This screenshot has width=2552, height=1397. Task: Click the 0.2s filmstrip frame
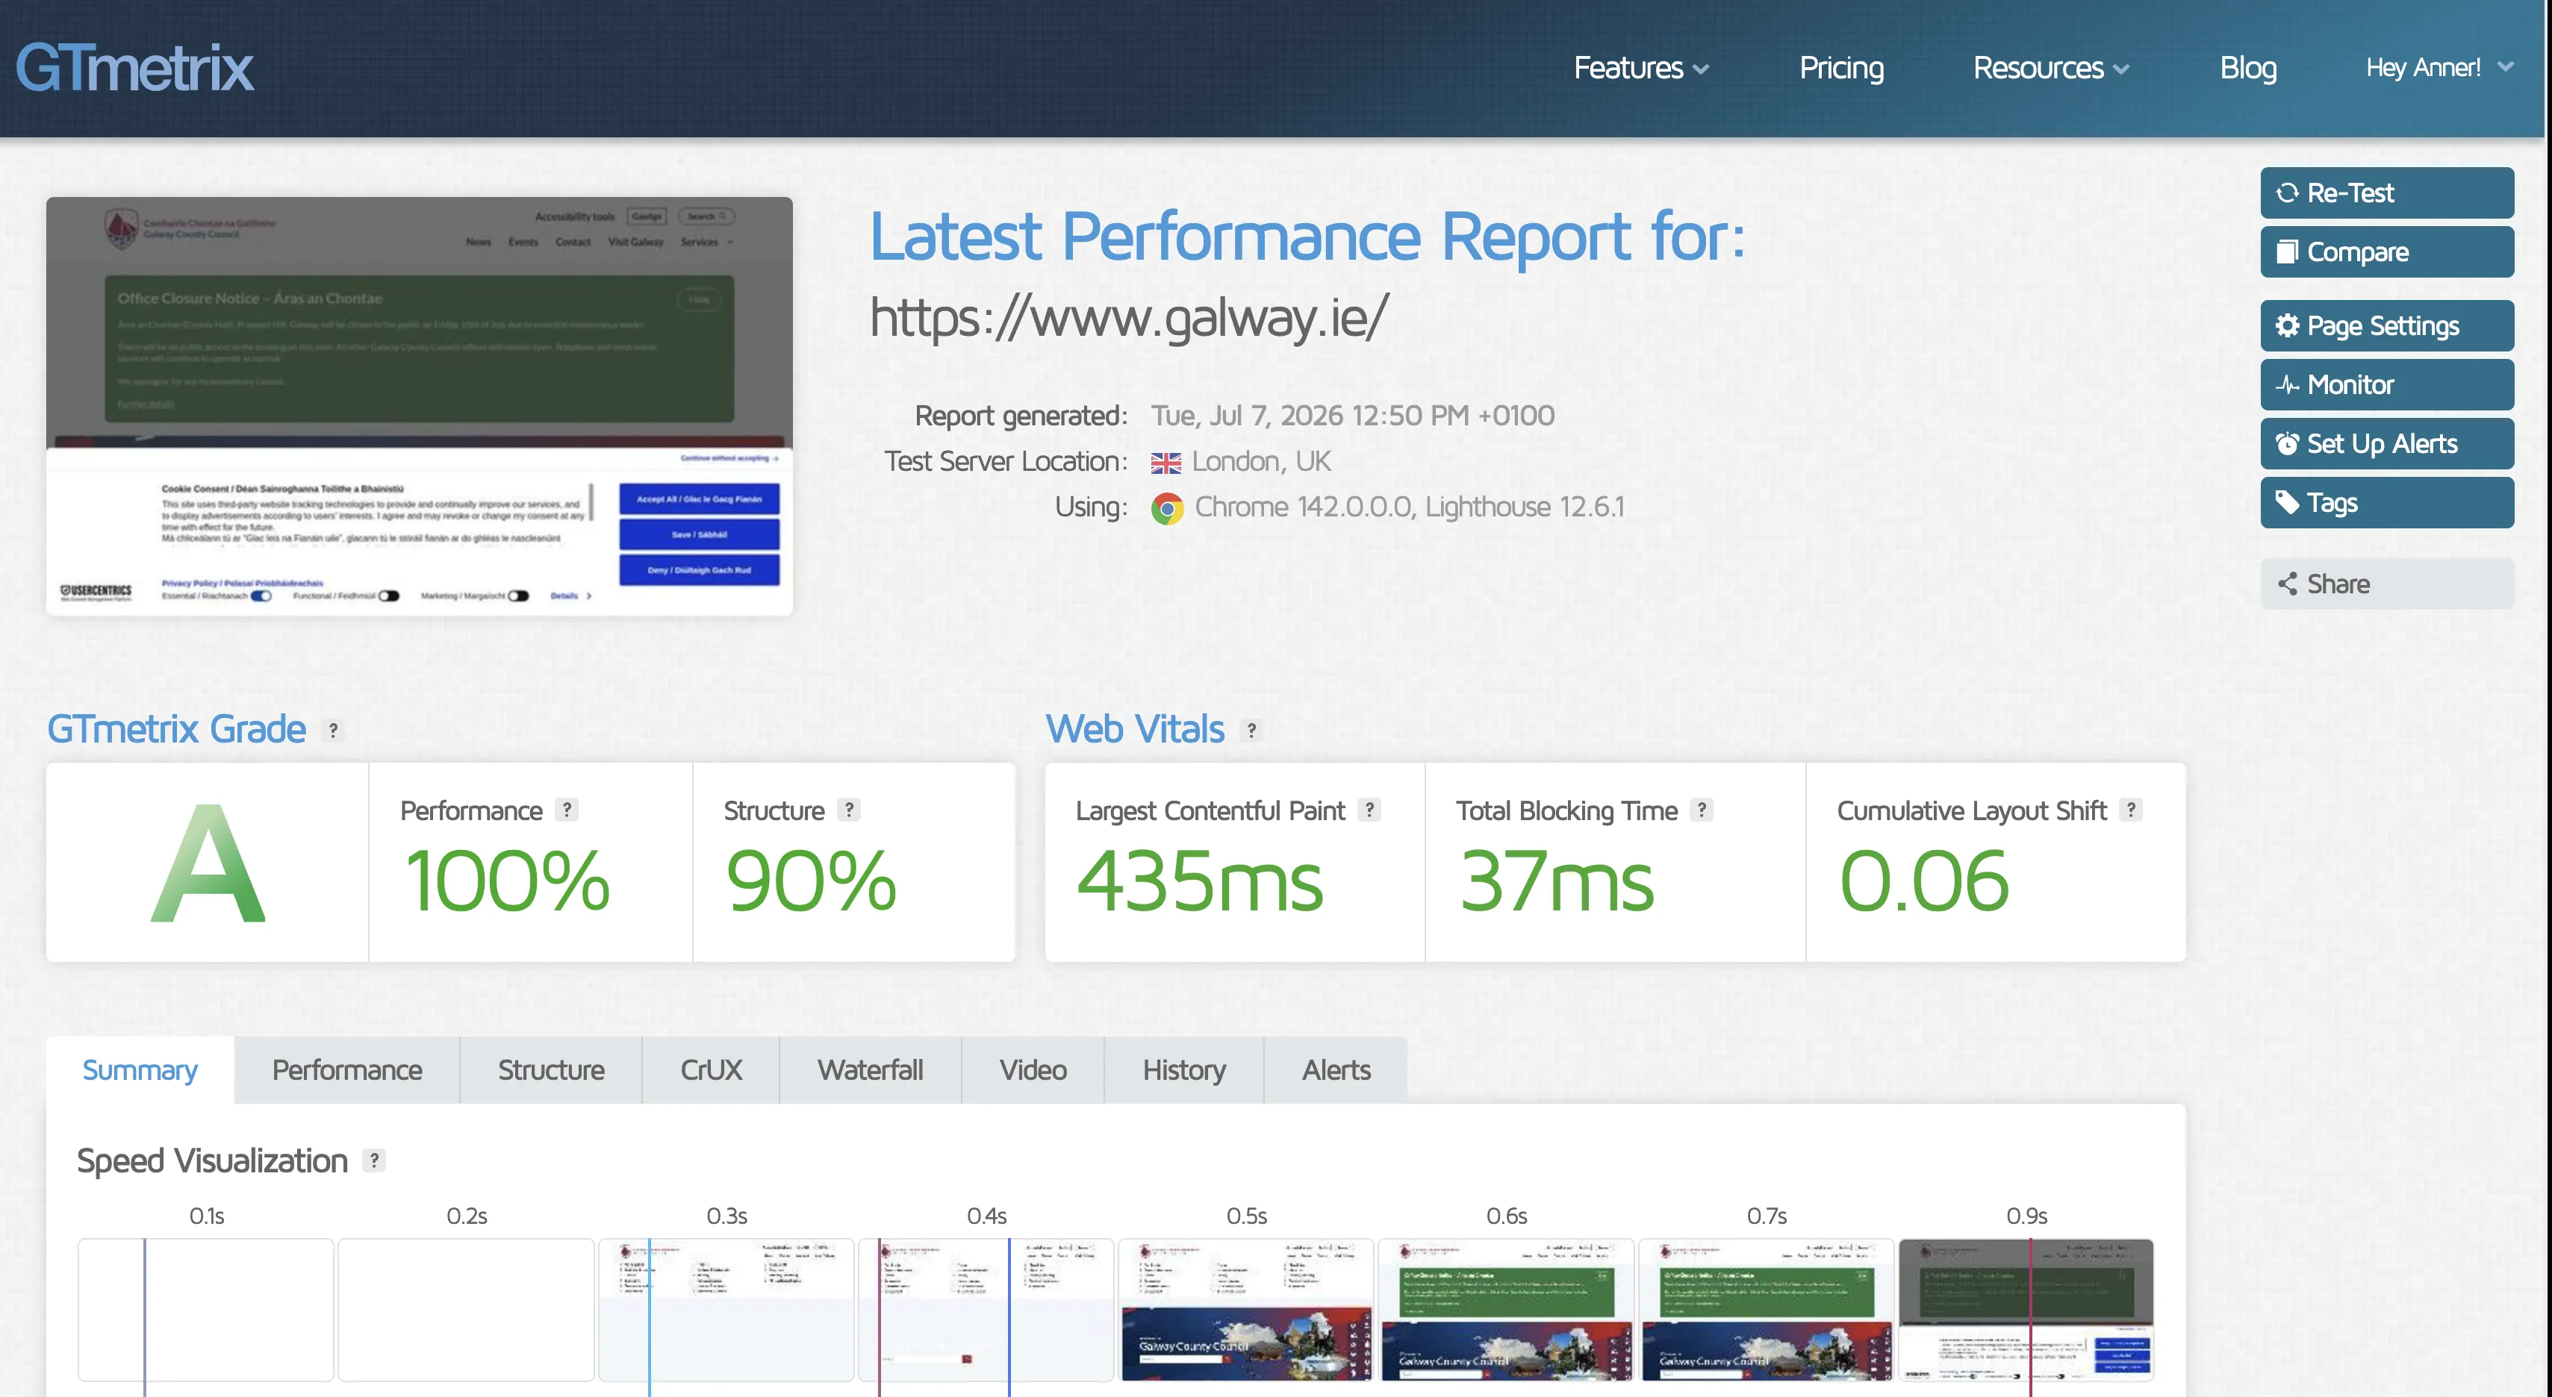click(467, 1309)
